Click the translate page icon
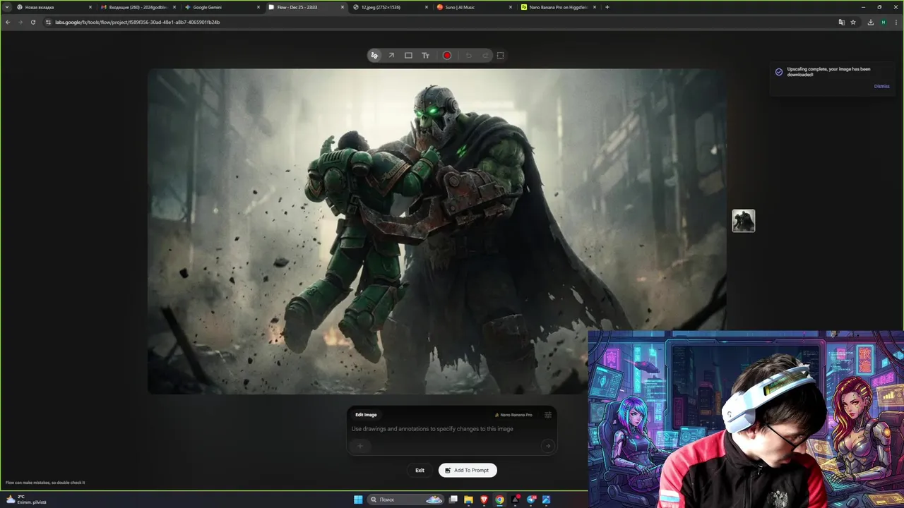The height and width of the screenshot is (508, 904). (x=841, y=22)
